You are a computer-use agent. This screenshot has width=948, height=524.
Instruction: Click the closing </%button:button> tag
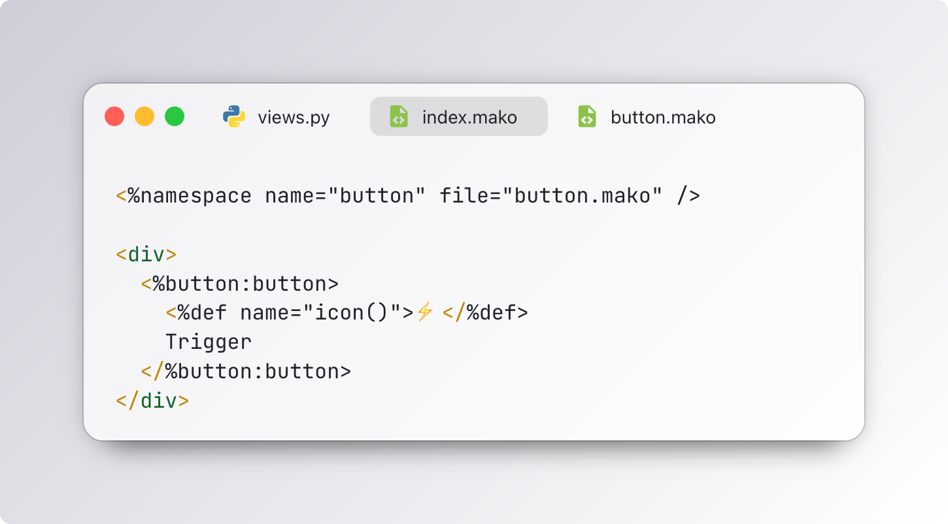(246, 371)
